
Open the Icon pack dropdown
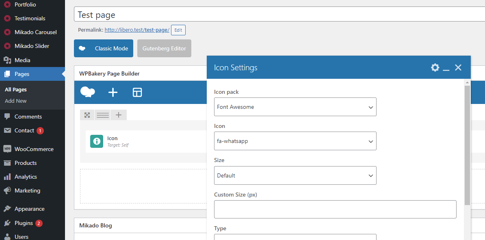click(x=295, y=107)
